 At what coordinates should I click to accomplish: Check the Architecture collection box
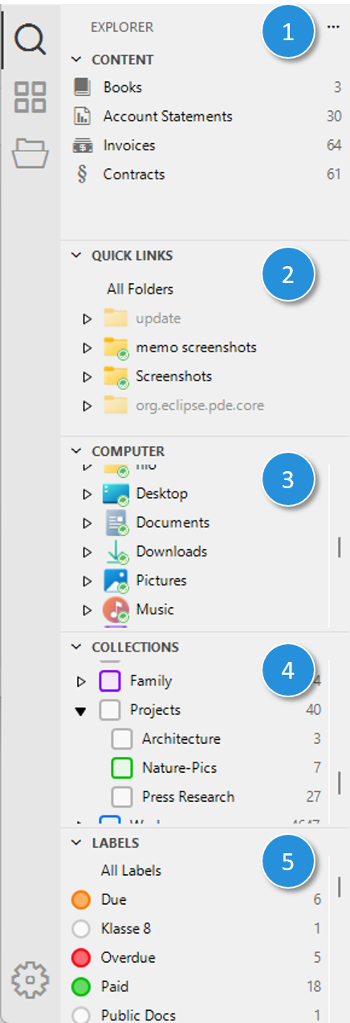point(122,739)
